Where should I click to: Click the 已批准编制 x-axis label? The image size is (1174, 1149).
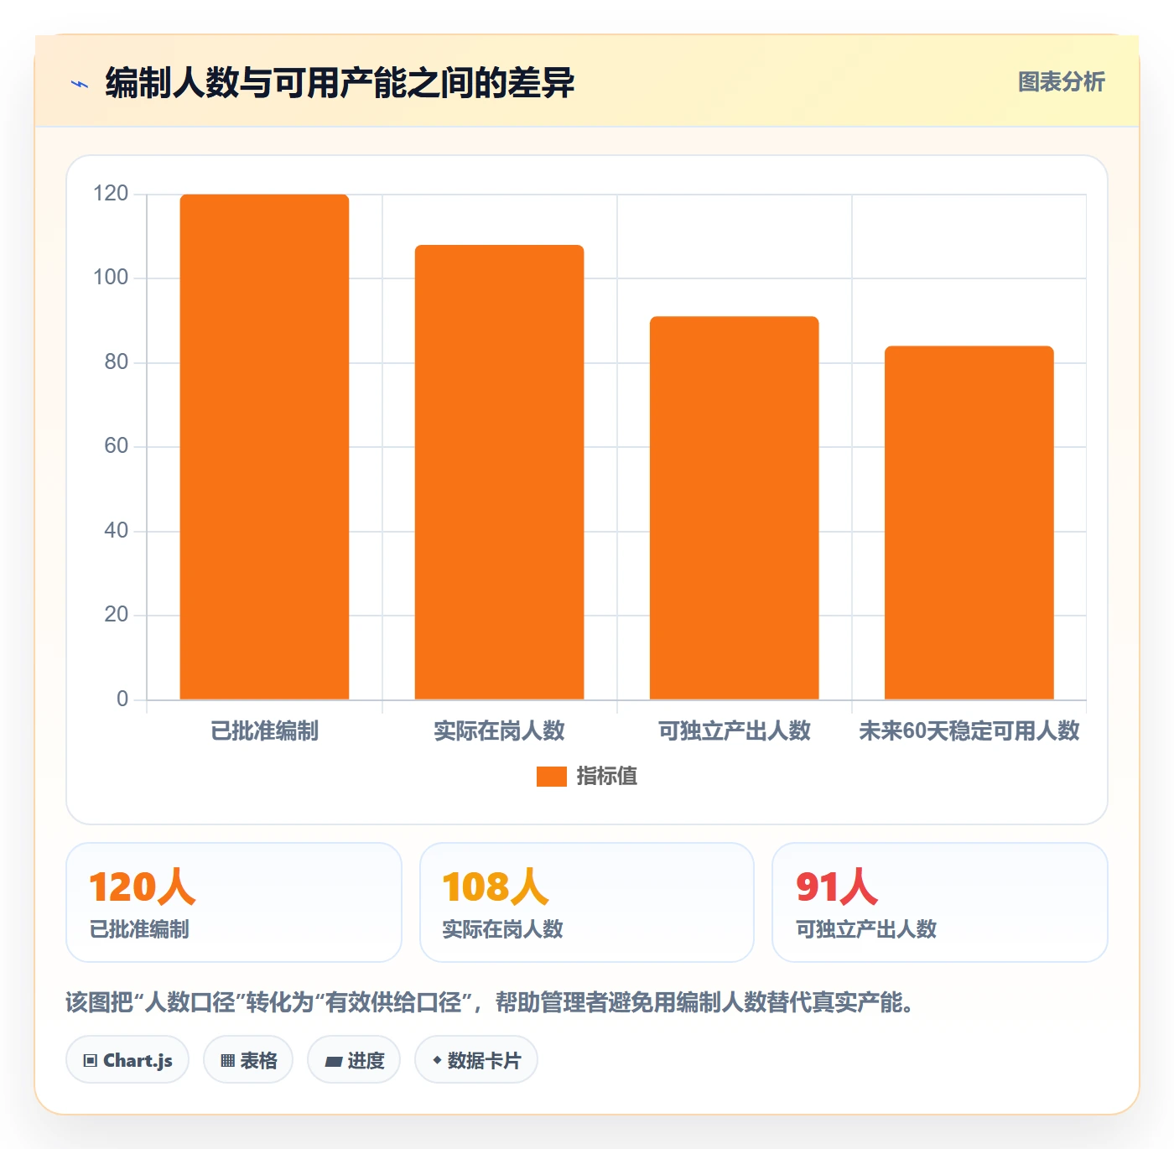(264, 731)
